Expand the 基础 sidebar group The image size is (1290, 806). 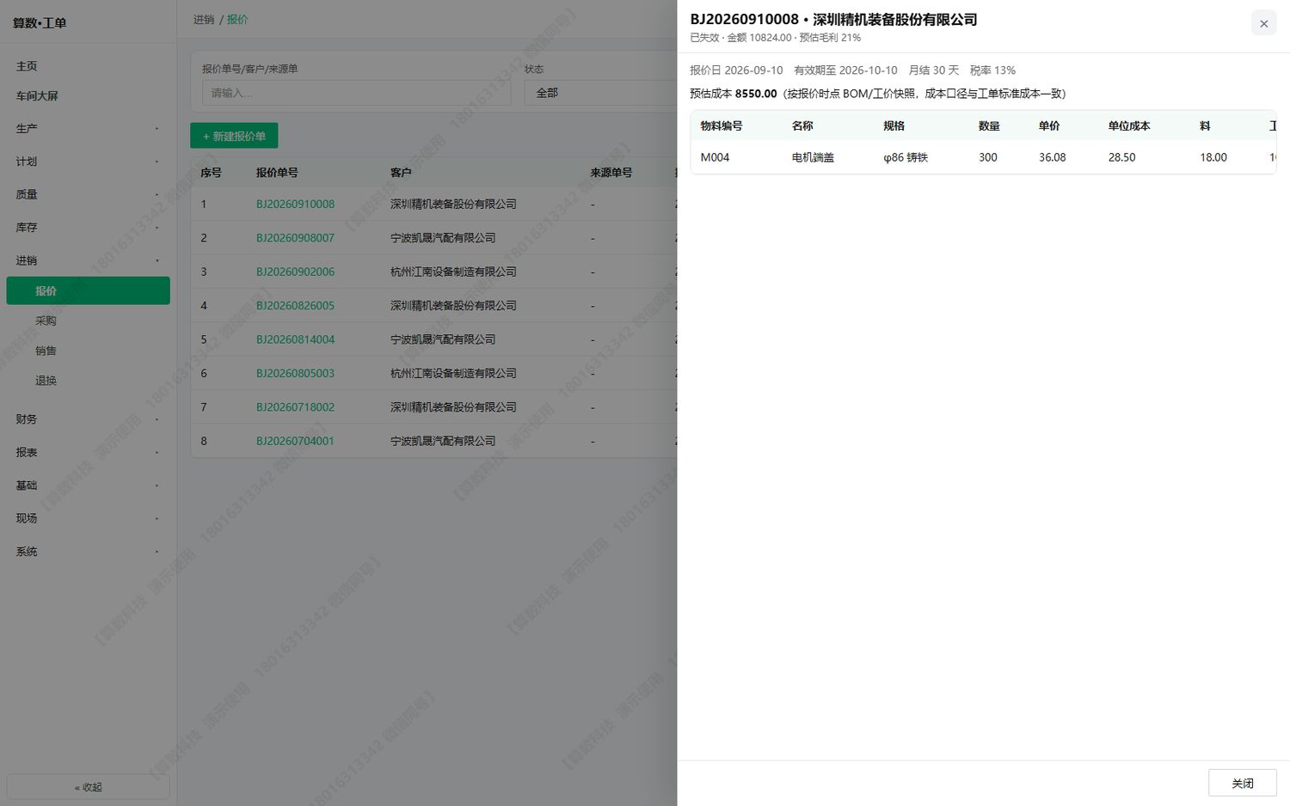pos(88,485)
